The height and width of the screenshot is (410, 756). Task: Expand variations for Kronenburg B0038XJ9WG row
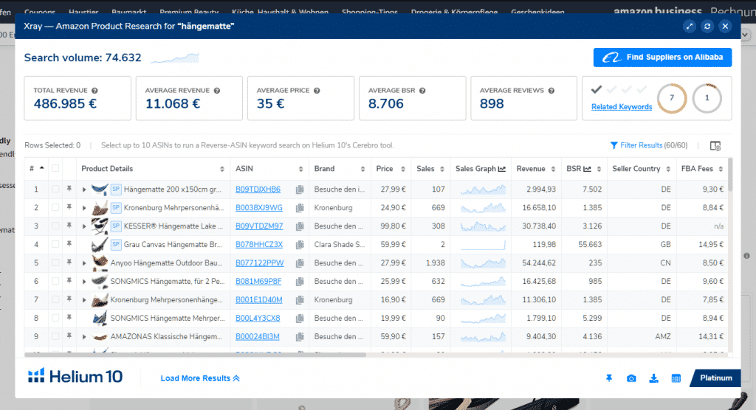[84, 208]
